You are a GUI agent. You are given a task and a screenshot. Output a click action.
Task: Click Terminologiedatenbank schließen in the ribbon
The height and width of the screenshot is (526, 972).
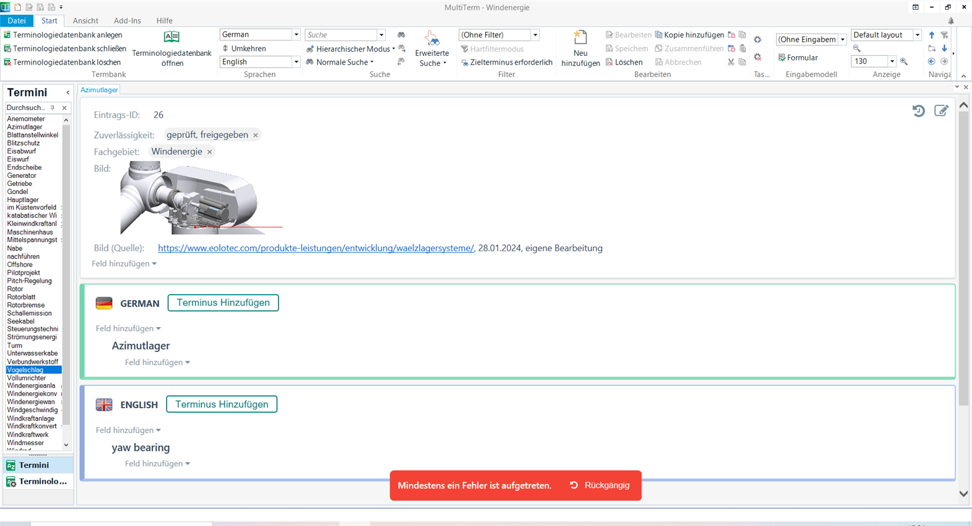[65, 48]
